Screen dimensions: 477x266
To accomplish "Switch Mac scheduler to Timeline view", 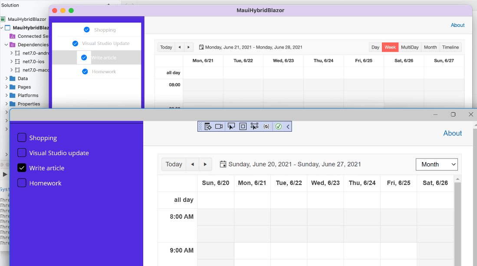I will tap(450, 47).
